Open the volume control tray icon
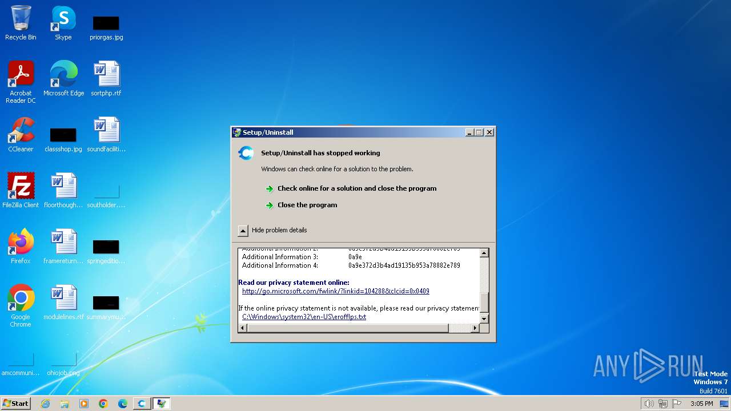The height and width of the screenshot is (411, 731). point(649,404)
